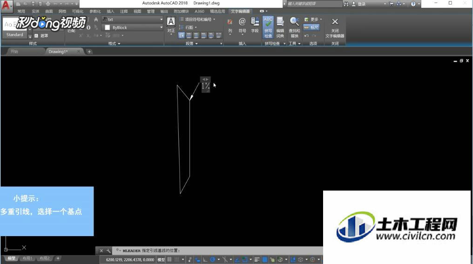Expand the Tools (工具) panel

point(295,43)
